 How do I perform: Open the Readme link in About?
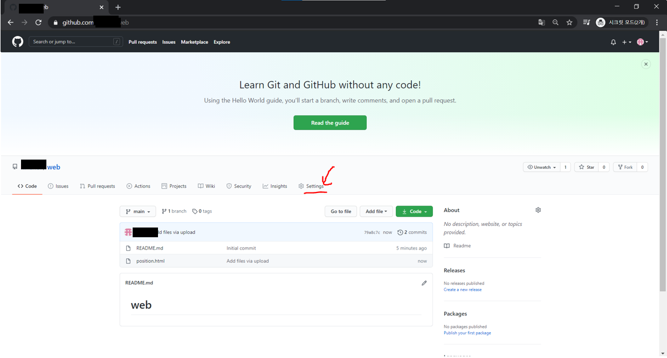(x=457, y=246)
